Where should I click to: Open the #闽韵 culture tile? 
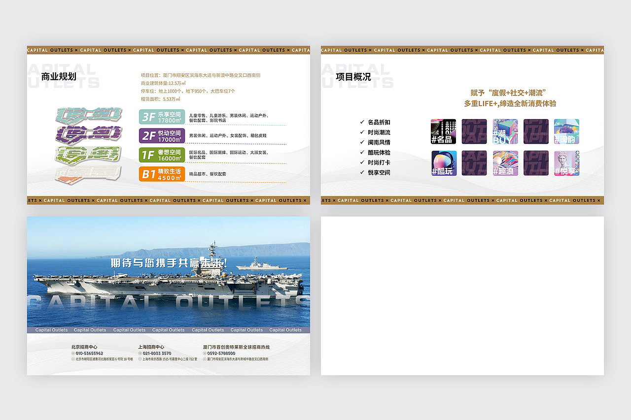[566, 131]
